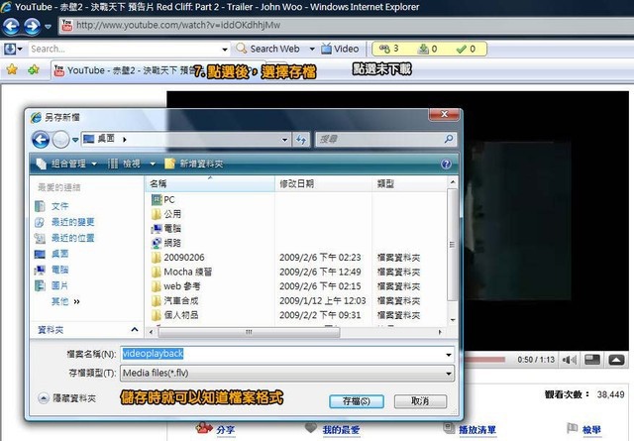Click the Save dialog Forward arrow
The width and height of the screenshot is (634, 441).
(x=61, y=140)
